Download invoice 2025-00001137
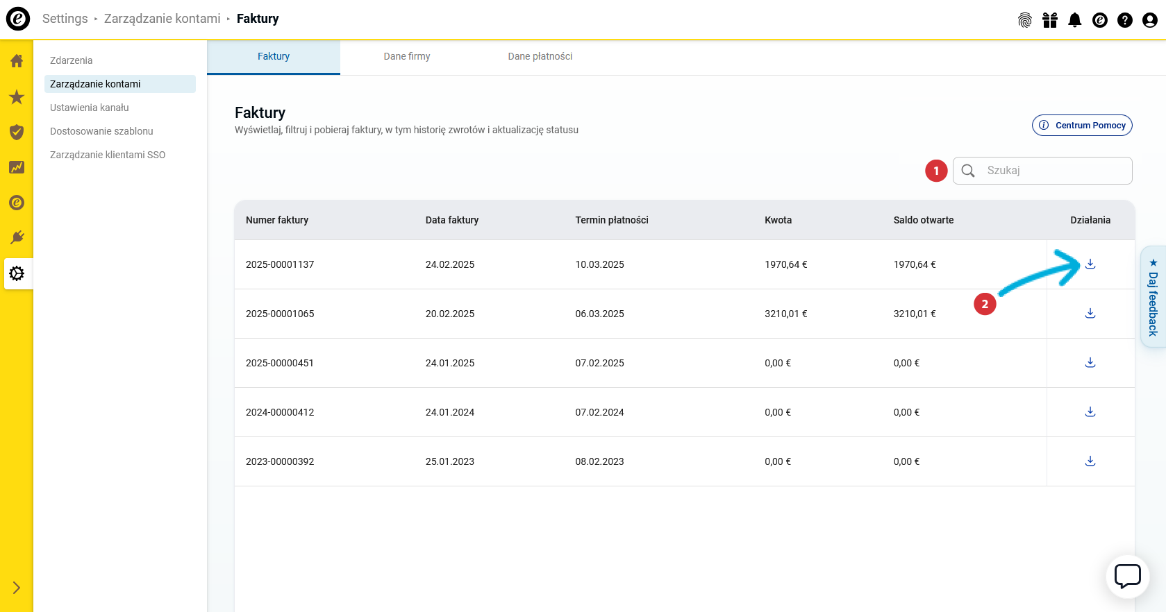 [1090, 264]
